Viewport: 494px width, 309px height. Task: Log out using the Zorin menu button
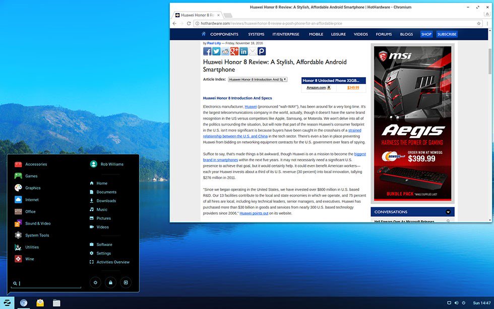tap(126, 283)
